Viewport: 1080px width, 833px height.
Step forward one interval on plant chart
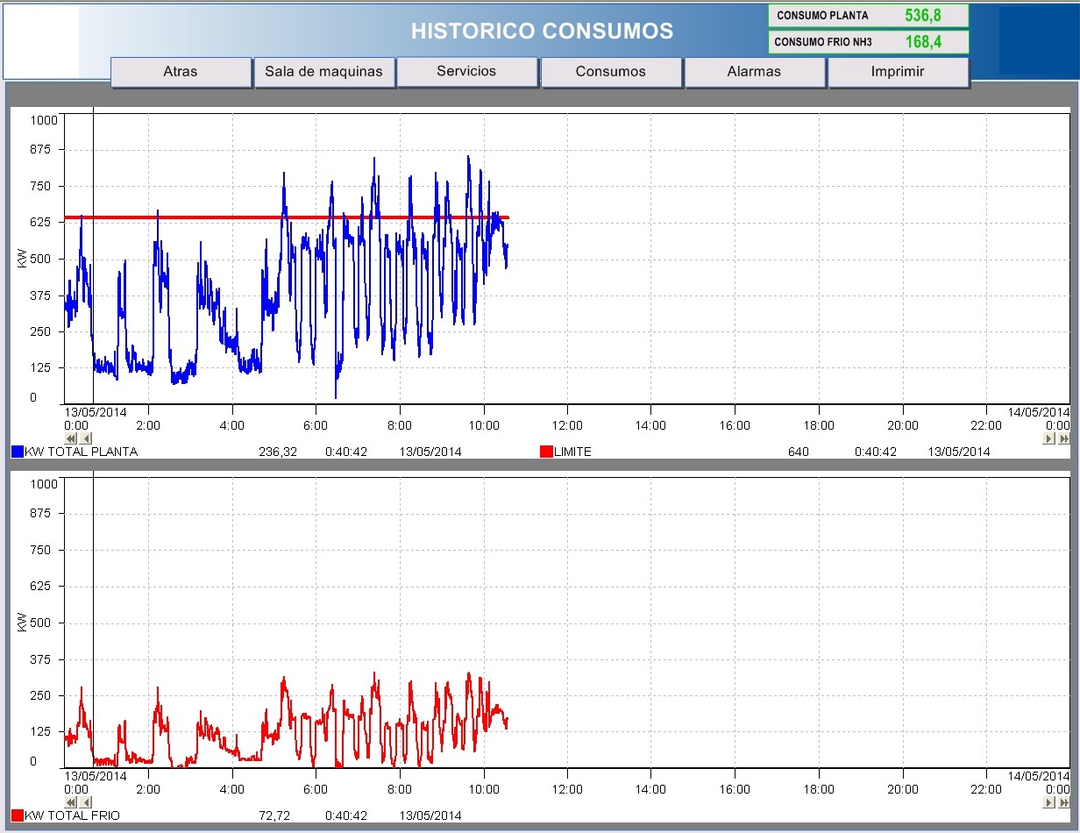(x=1049, y=438)
